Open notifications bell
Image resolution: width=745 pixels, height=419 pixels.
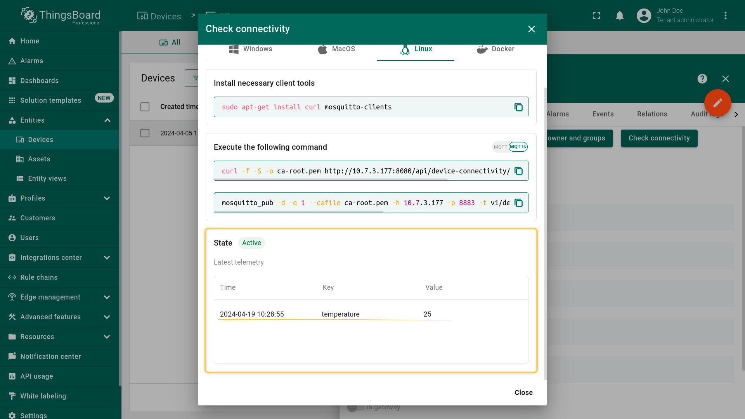coord(620,16)
